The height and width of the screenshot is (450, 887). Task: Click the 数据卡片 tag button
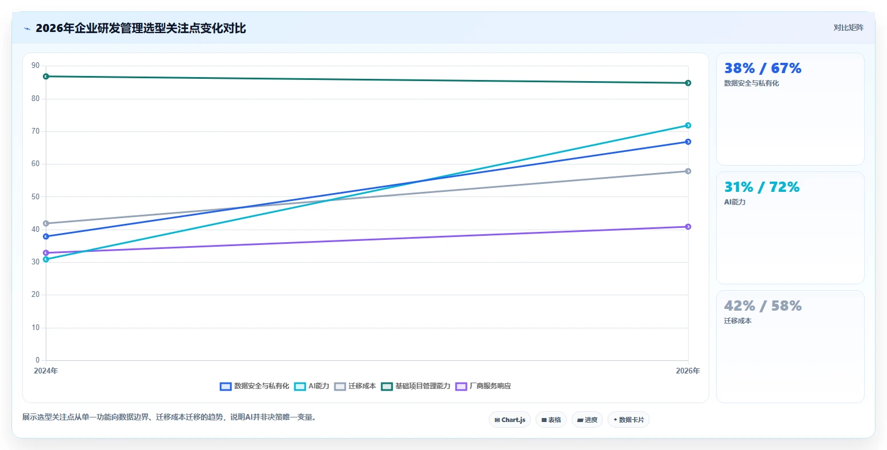coord(629,420)
